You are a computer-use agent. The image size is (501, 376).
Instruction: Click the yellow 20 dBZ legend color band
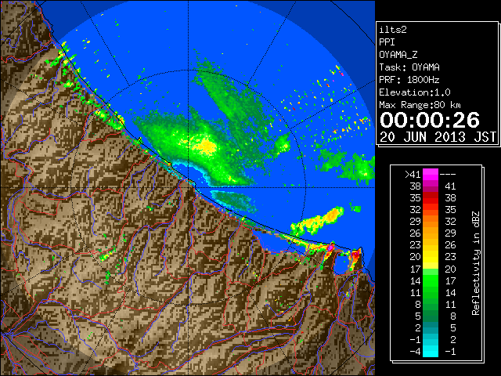pos(431,257)
